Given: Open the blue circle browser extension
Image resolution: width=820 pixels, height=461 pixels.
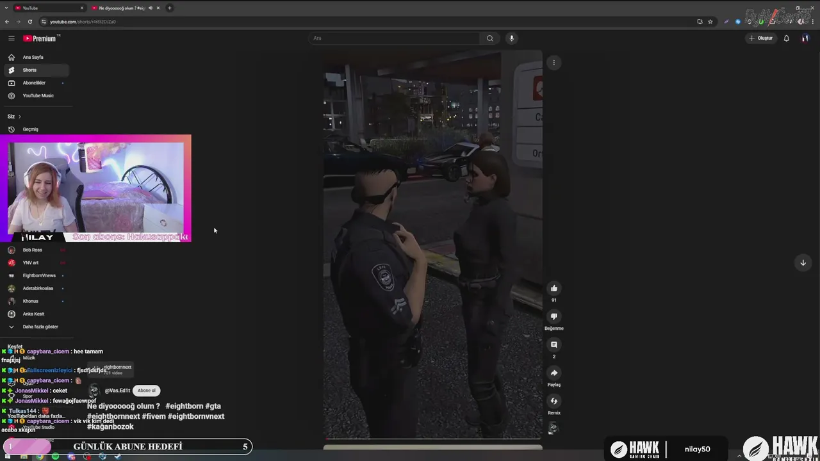Looking at the screenshot, I should pos(738,22).
